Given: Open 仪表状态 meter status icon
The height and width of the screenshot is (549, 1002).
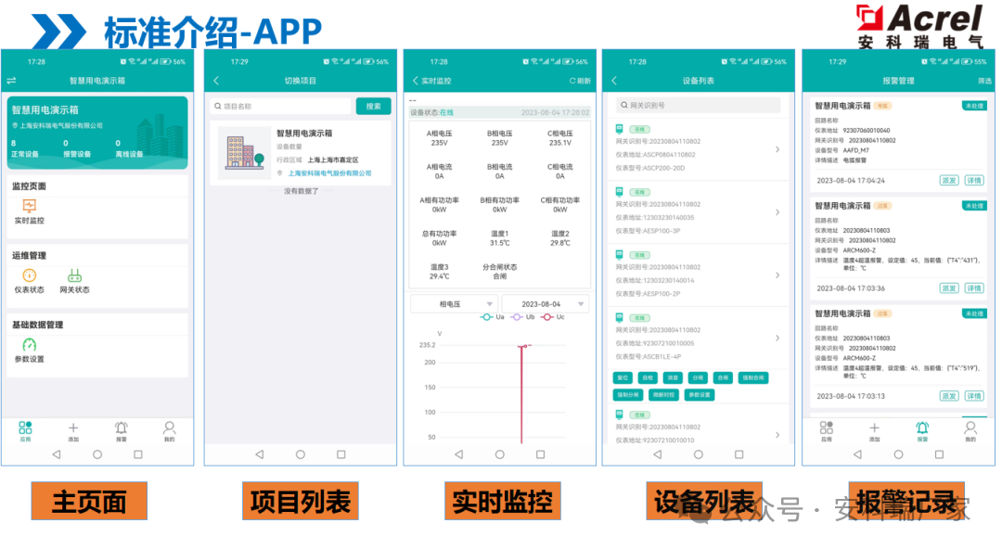Looking at the screenshot, I should point(30,275).
